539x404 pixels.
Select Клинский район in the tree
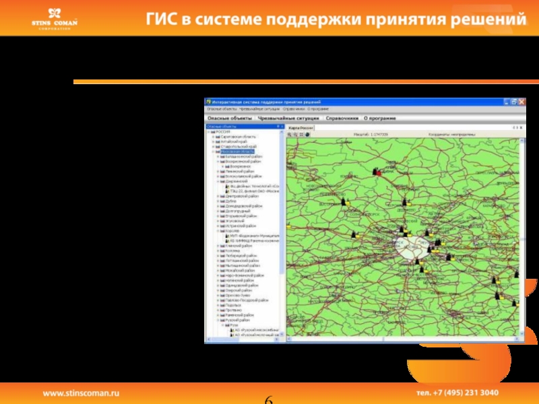point(239,246)
